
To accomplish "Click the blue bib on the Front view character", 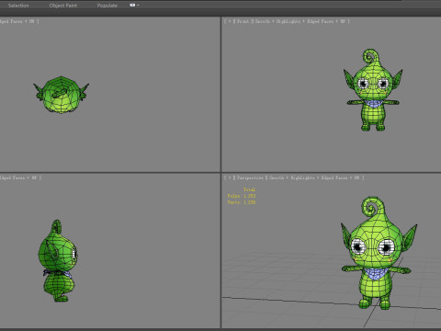I will point(373,104).
